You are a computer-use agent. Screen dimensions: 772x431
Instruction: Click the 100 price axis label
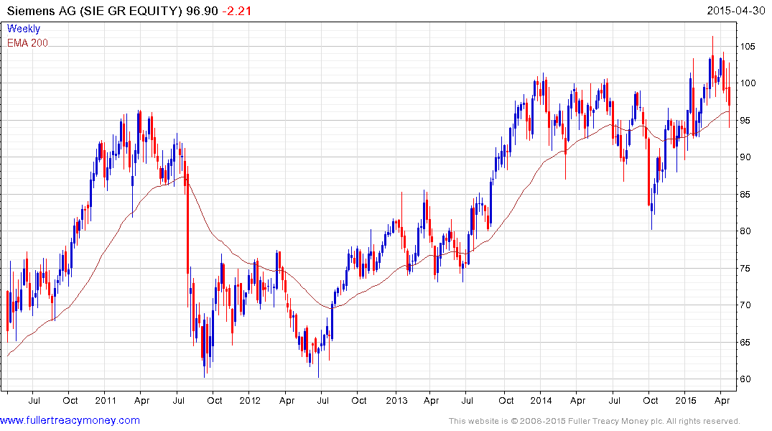pyautogui.click(x=748, y=83)
